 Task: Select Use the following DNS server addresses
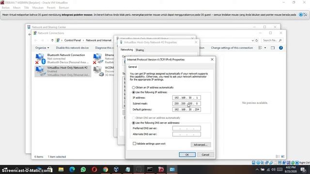click(x=134, y=123)
